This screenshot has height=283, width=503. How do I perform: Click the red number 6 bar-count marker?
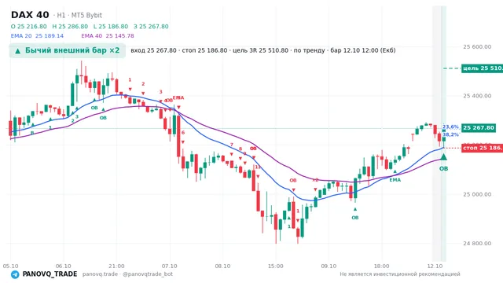pyautogui.click(x=183, y=133)
